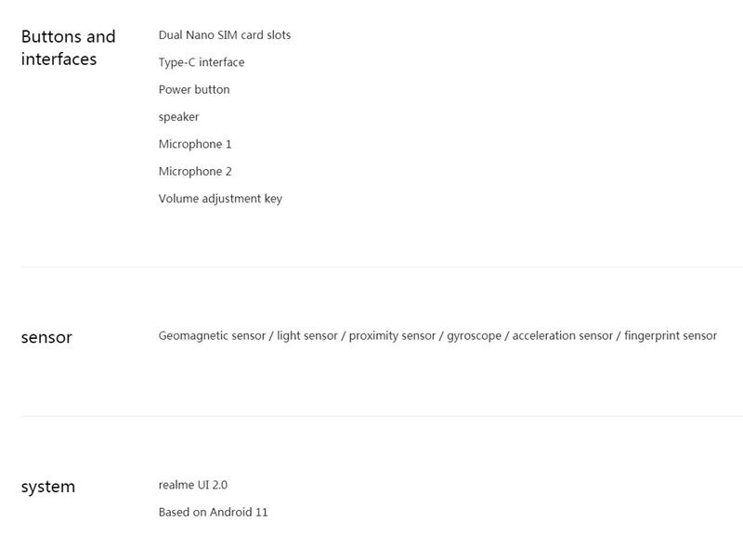Click the 'Buttons and interfaces' heading
Screen dimensions: 743x548
pyautogui.click(x=68, y=48)
